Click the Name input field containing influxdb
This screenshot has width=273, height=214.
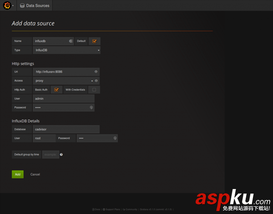coord(53,41)
